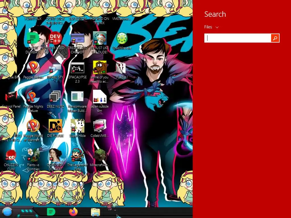Screen dimensions: 291x218
Task: Open the DIE PLEASE De icon
Action: 55,126
